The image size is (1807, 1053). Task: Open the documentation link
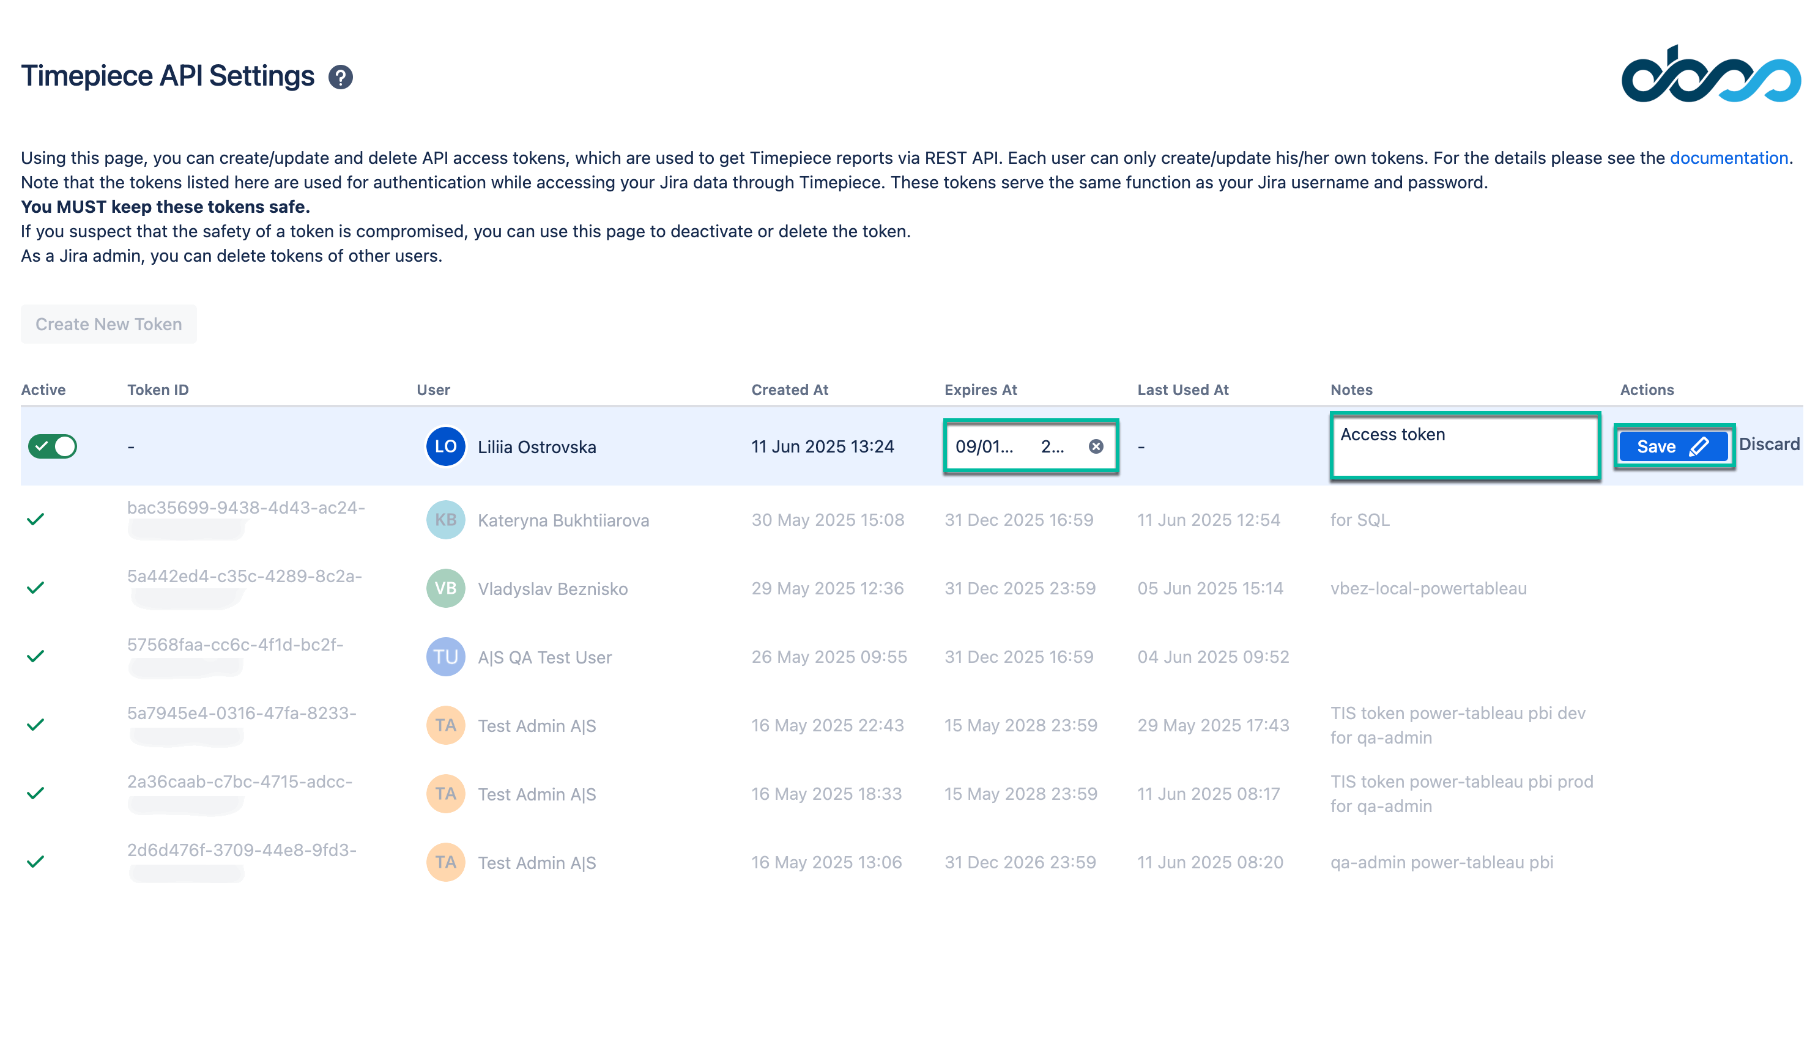(1728, 158)
